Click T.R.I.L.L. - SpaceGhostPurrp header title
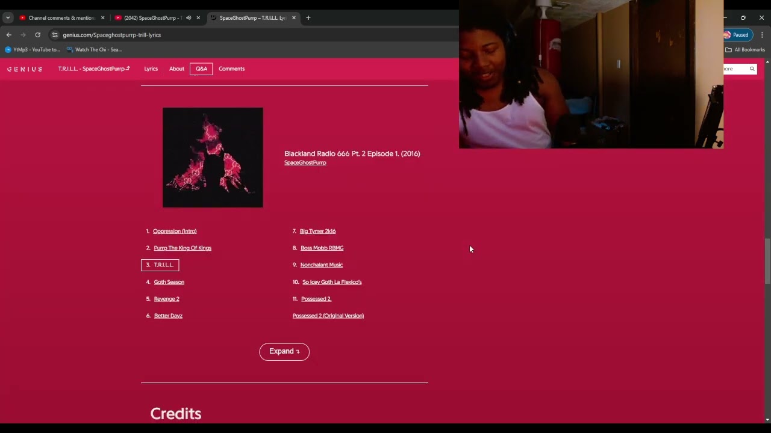 pyautogui.click(x=94, y=69)
